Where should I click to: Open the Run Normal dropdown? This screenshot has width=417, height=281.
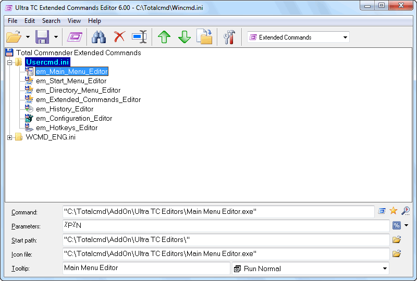point(311,269)
